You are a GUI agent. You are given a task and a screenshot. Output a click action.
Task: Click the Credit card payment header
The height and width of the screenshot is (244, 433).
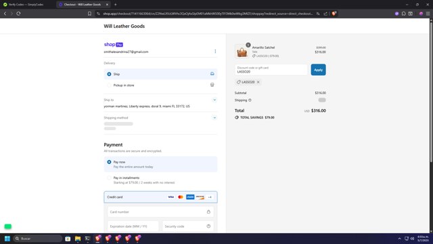[x=160, y=197]
